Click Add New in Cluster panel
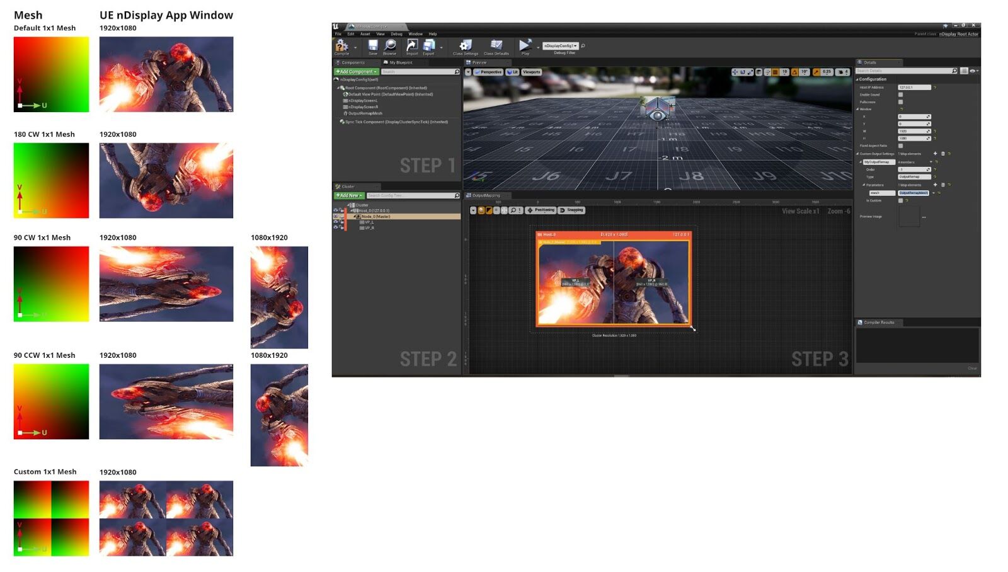1008x572 pixels. [x=349, y=195]
